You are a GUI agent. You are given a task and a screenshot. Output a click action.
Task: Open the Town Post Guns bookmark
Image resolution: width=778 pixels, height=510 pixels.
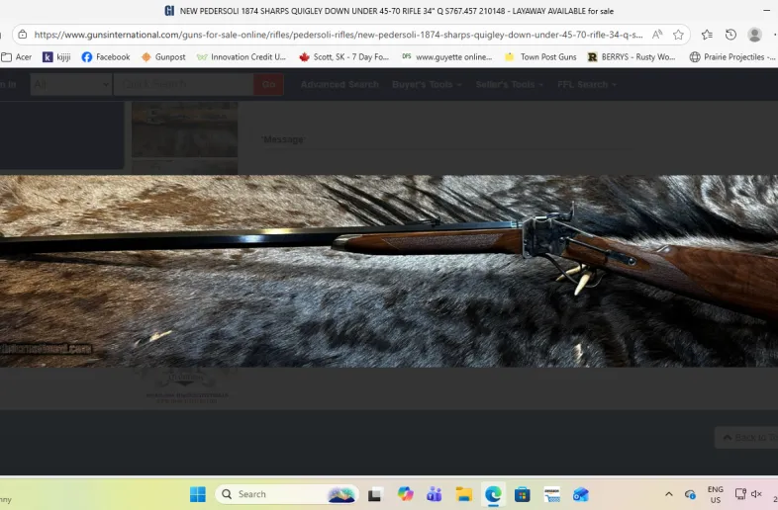[540, 57]
